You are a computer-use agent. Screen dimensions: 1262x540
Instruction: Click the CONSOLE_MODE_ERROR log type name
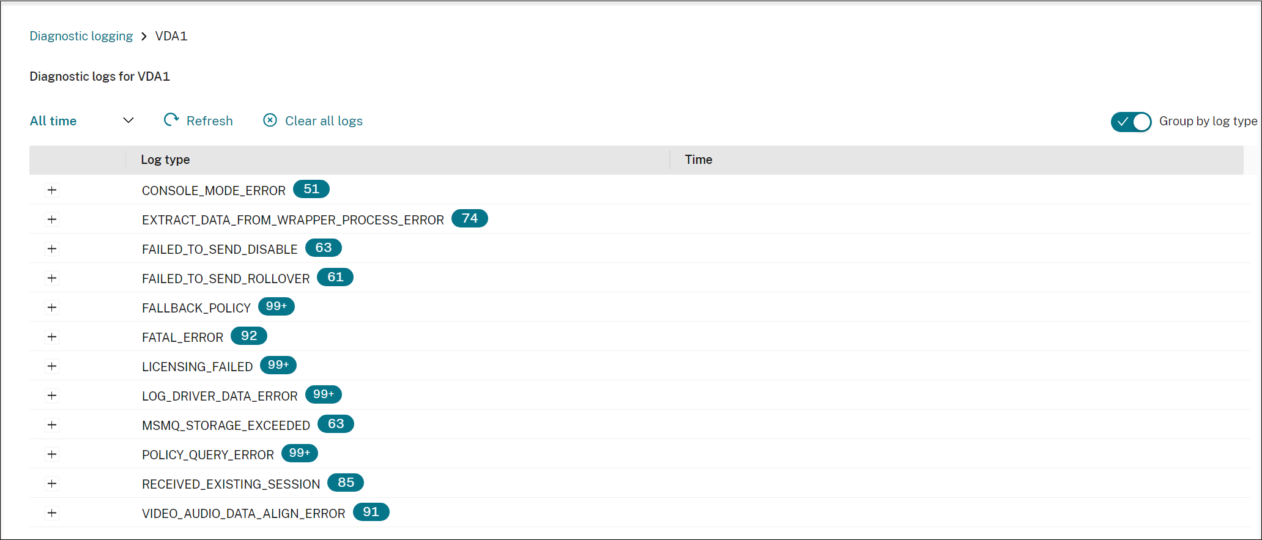[213, 191]
